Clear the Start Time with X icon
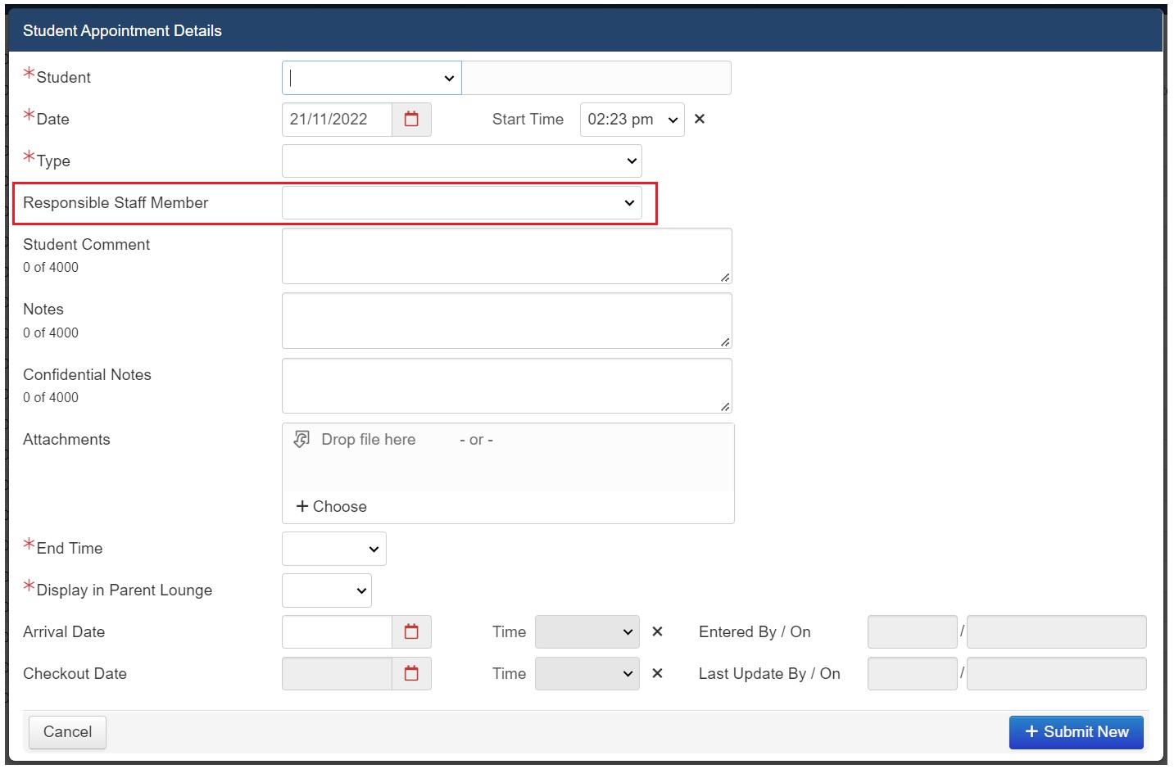The width and height of the screenshot is (1174, 769). click(700, 120)
